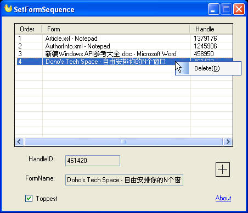This screenshot has width=248, height=213.
Task: Click the horizontal scrollbar left arrow
Action: (x=19, y=141)
